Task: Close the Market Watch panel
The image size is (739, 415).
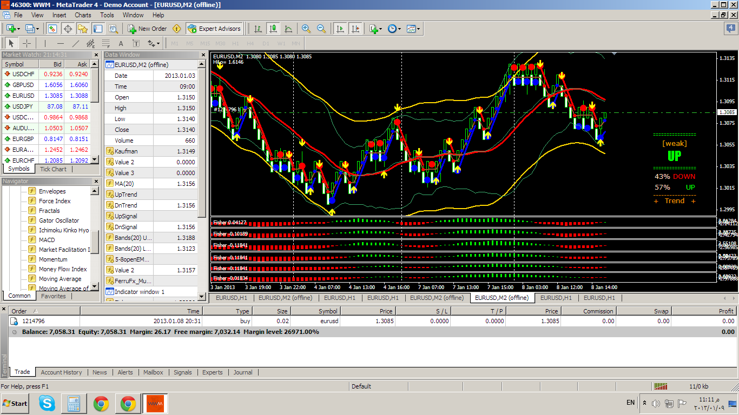Action: click(95, 55)
